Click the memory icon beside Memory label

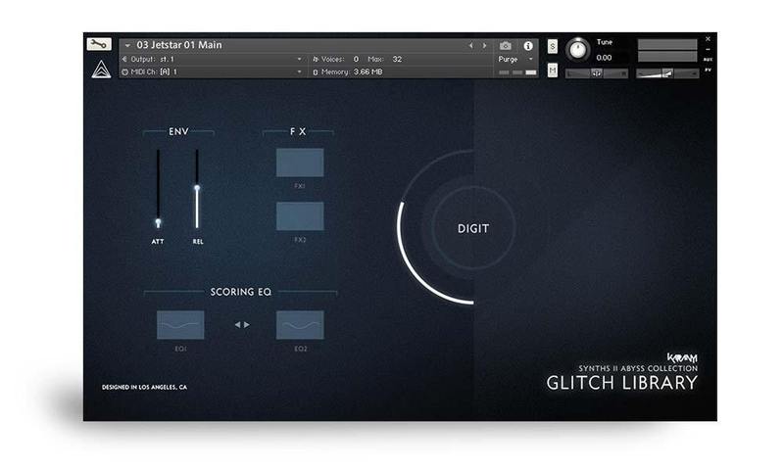(x=316, y=72)
